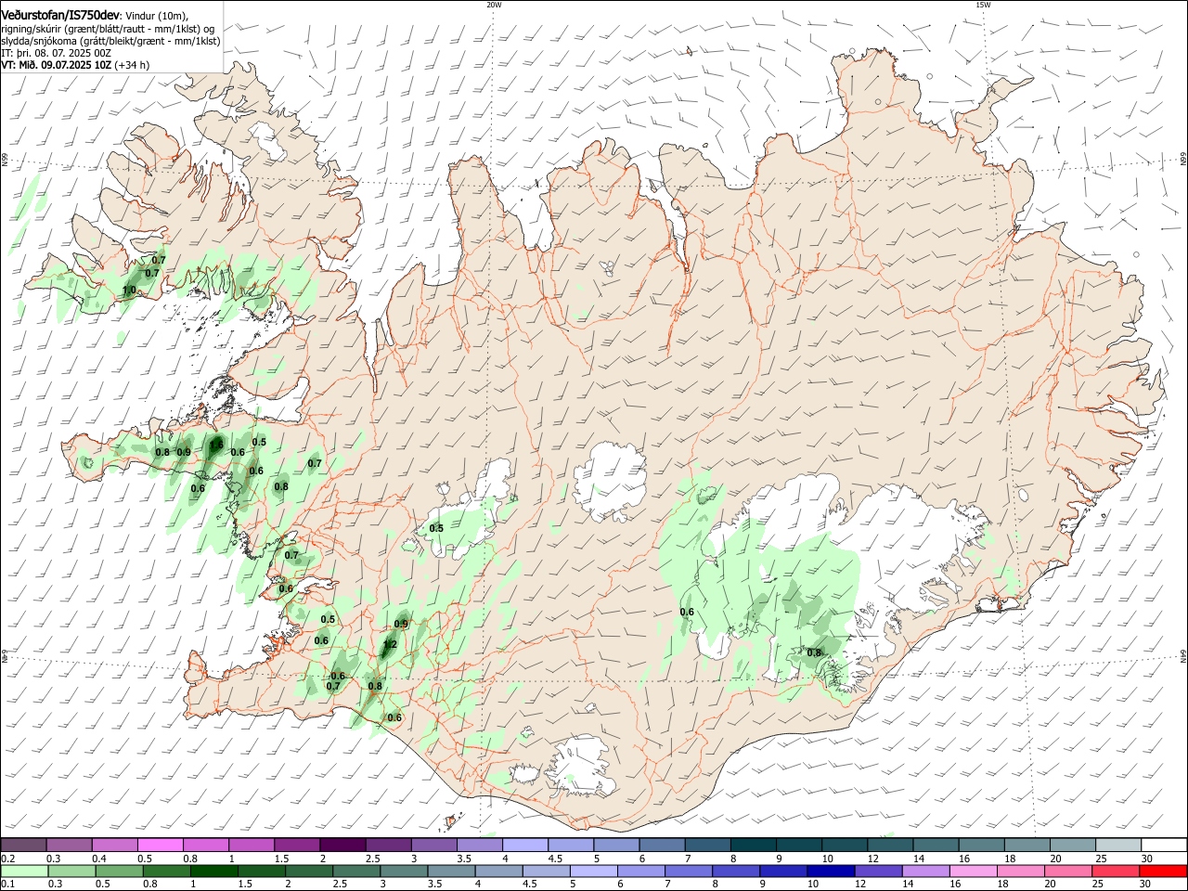Choose the dark teal 8 snow-scale swatch
Image resolution: width=1188 pixels, height=891 pixels.
pos(753,845)
